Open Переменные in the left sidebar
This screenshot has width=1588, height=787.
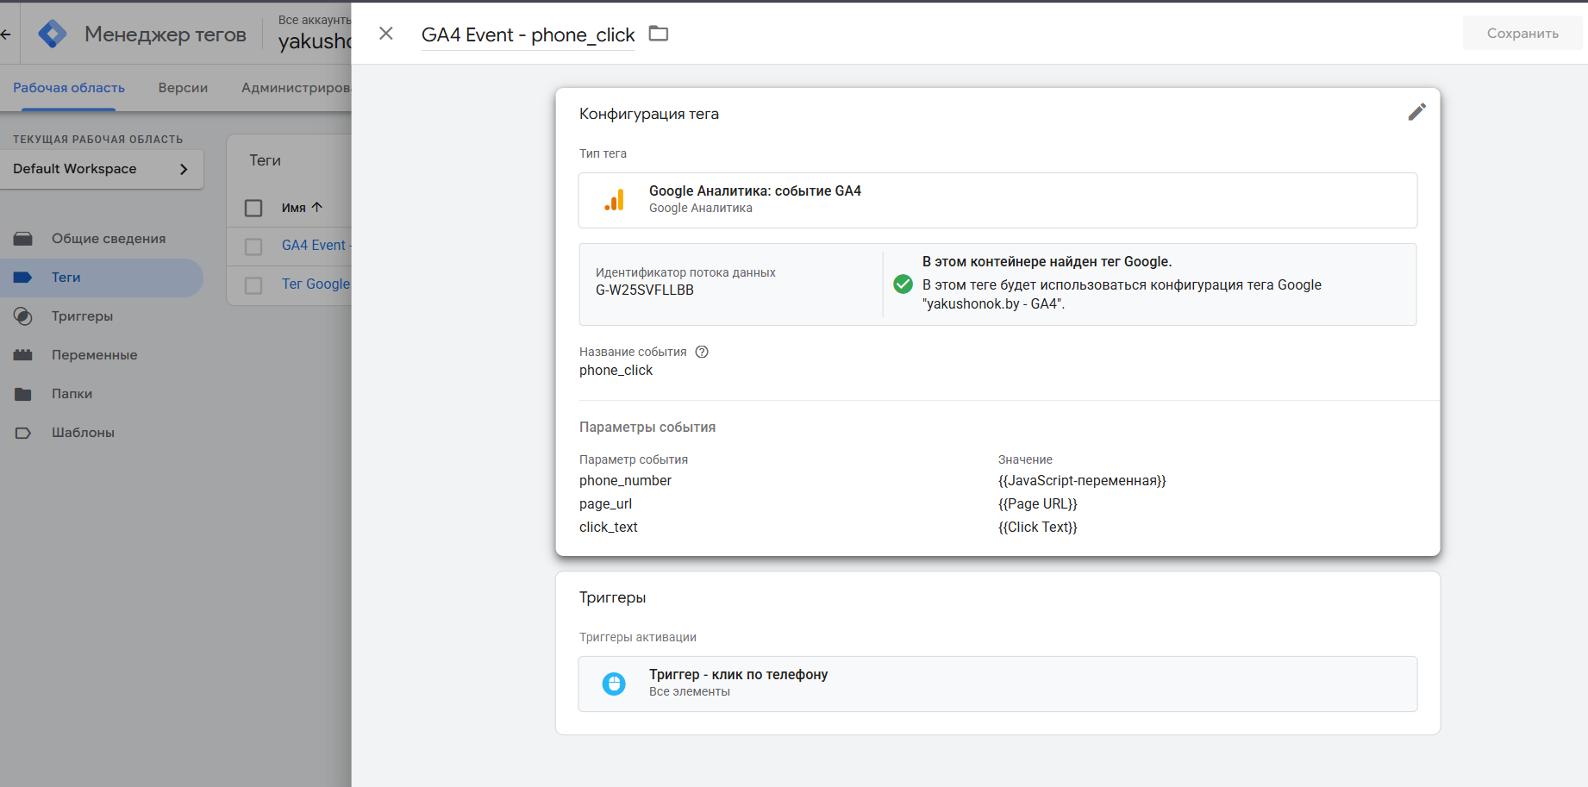pos(94,355)
